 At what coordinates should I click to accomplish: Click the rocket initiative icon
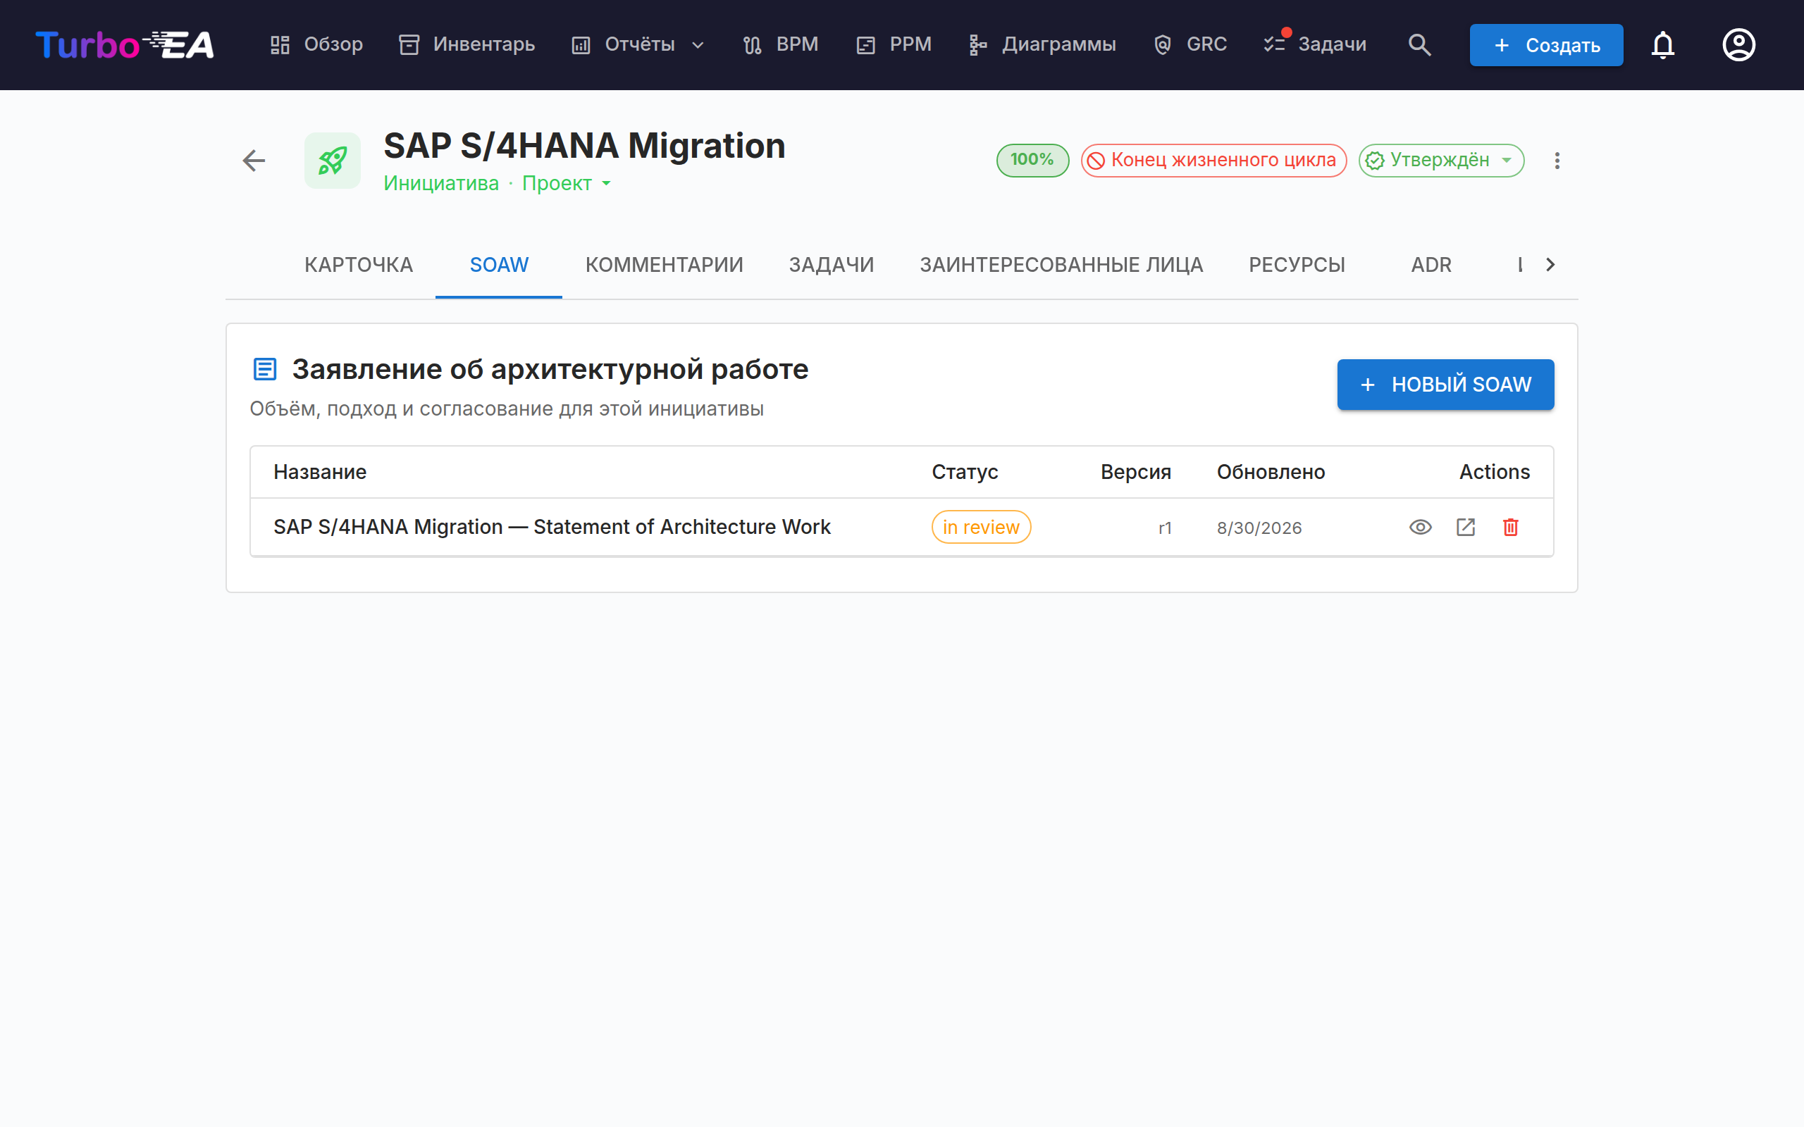coord(333,161)
